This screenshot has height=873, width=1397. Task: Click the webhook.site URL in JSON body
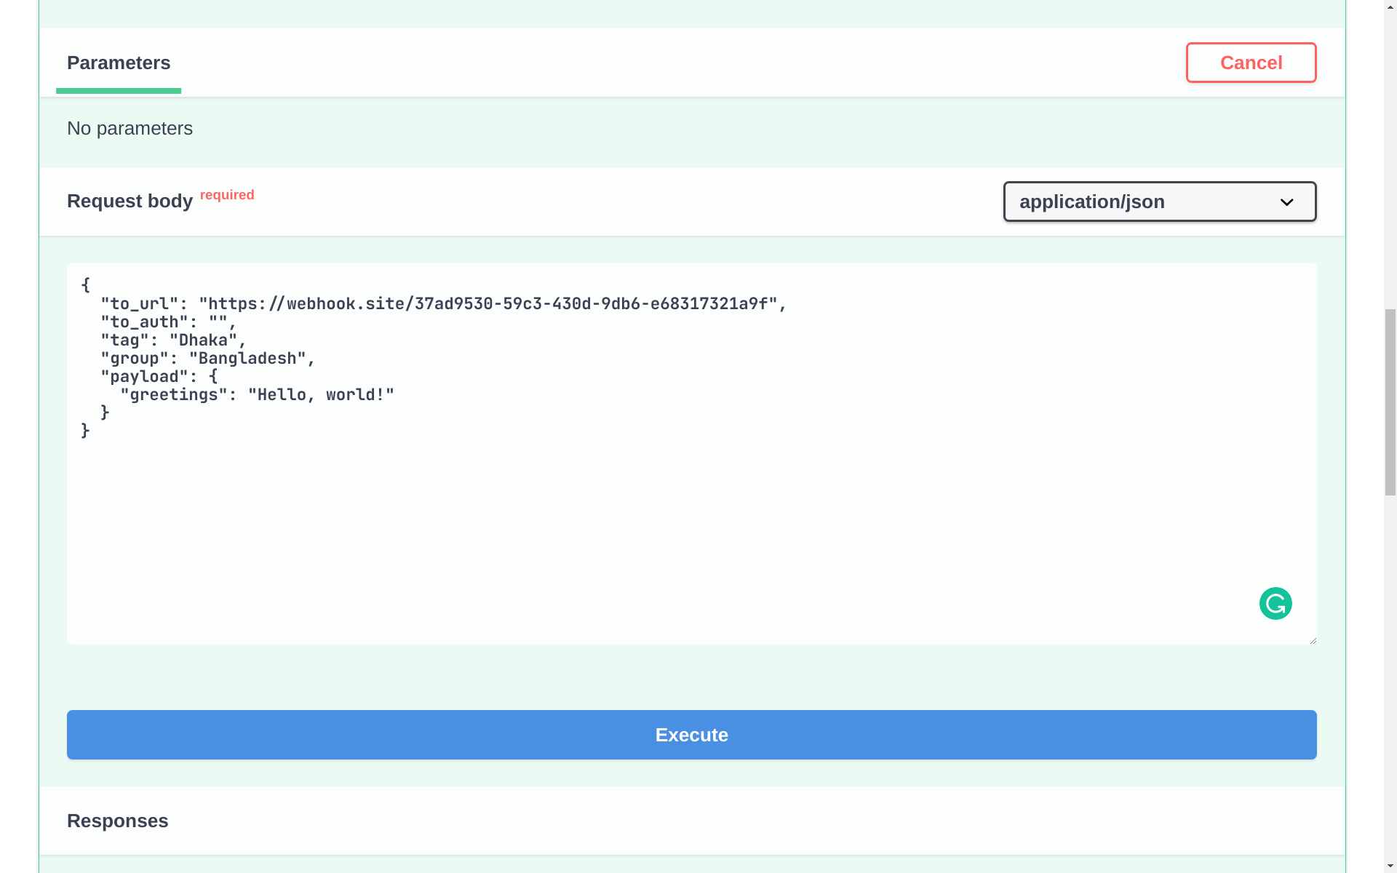pos(487,304)
